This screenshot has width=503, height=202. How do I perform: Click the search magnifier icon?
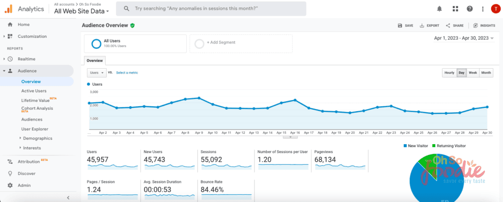126,9
